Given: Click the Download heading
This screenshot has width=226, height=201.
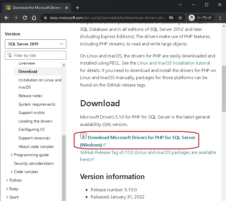Looking at the screenshot, I should [x=100, y=103].
